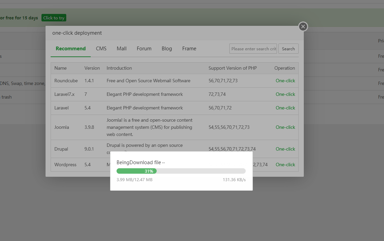This screenshot has height=241, width=384.
Task: Click Laravel7.x PHP versions 72,73,74
Action: (x=217, y=94)
